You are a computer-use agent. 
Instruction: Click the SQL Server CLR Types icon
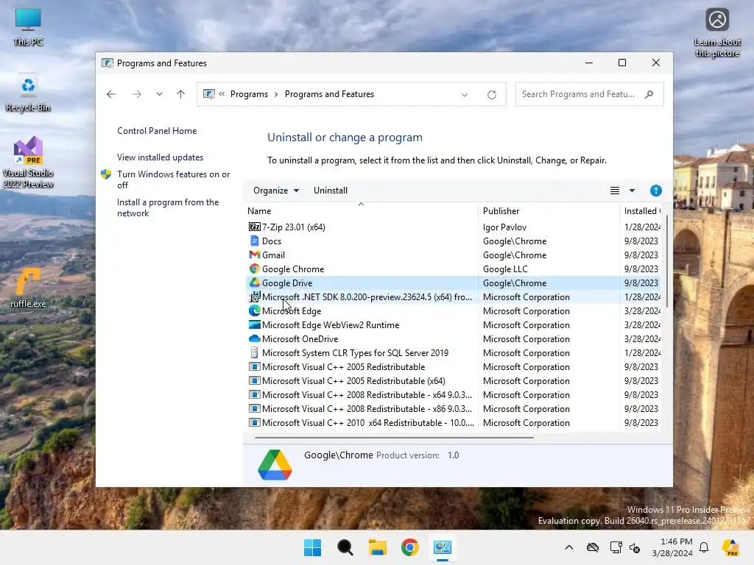pyautogui.click(x=254, y=352)
